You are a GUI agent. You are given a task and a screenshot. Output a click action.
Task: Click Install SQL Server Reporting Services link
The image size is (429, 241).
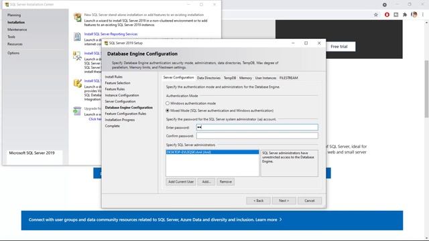pos(111,34)
